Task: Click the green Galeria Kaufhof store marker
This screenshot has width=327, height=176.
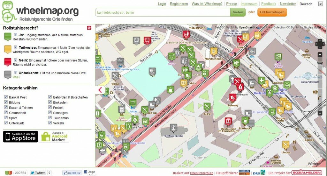Action: [x=278, y=57]
